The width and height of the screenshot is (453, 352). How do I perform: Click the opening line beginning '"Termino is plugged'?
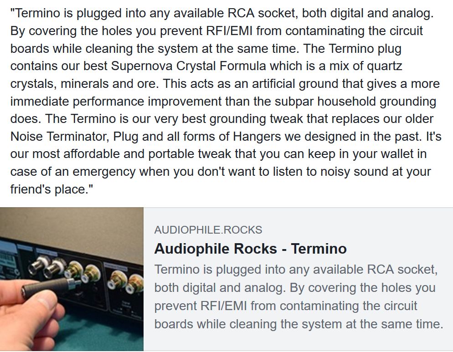[222, 13]
